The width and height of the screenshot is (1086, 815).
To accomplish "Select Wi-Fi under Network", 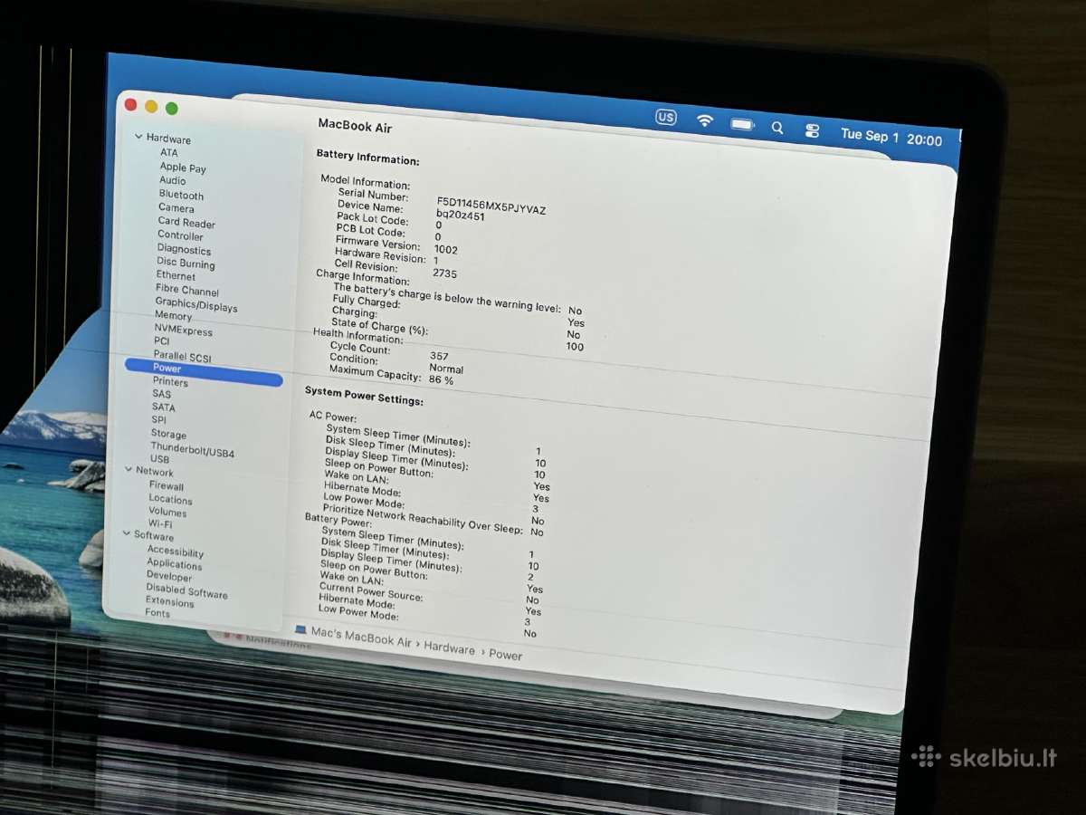I will pos(160,524).
